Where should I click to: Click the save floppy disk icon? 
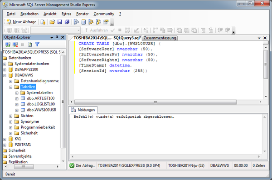coord(60,22)
